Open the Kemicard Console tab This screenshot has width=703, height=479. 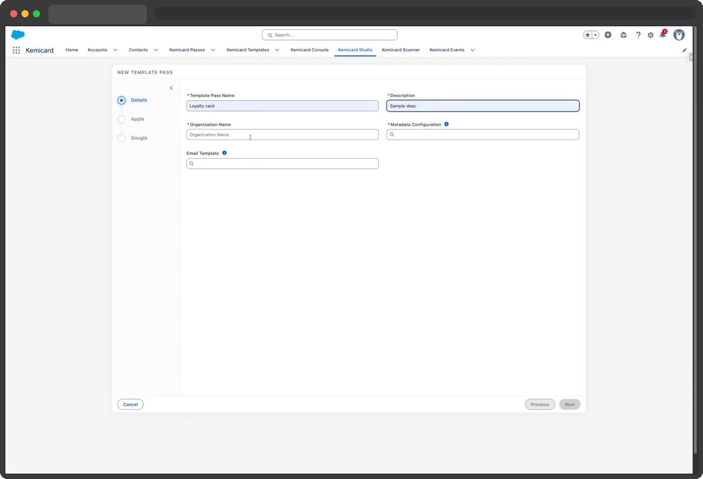(x=309, y=50)
